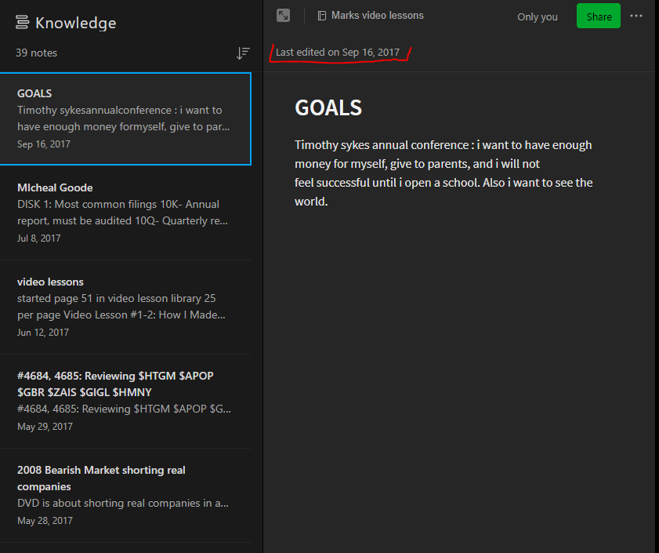Open the MIcheal Goode note
The height and width of the screenshot is (553, 659).
125,213
